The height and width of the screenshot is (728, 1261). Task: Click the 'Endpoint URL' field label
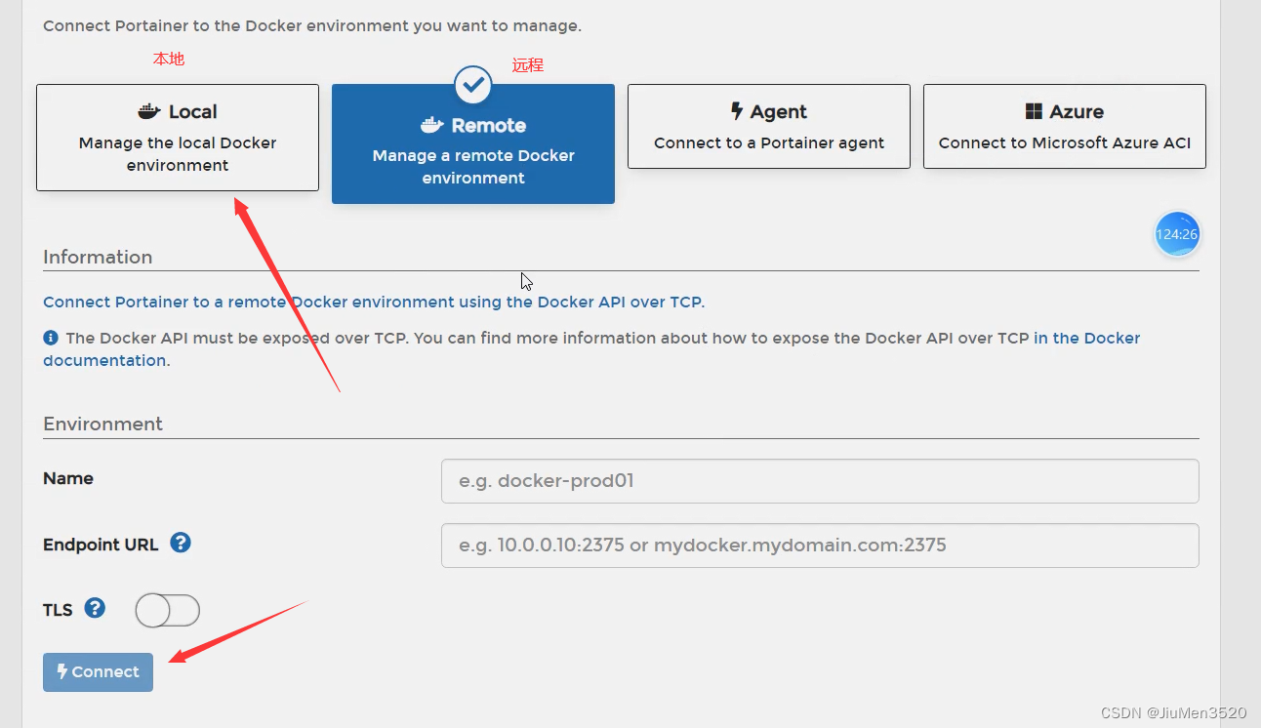pos(101,545)
